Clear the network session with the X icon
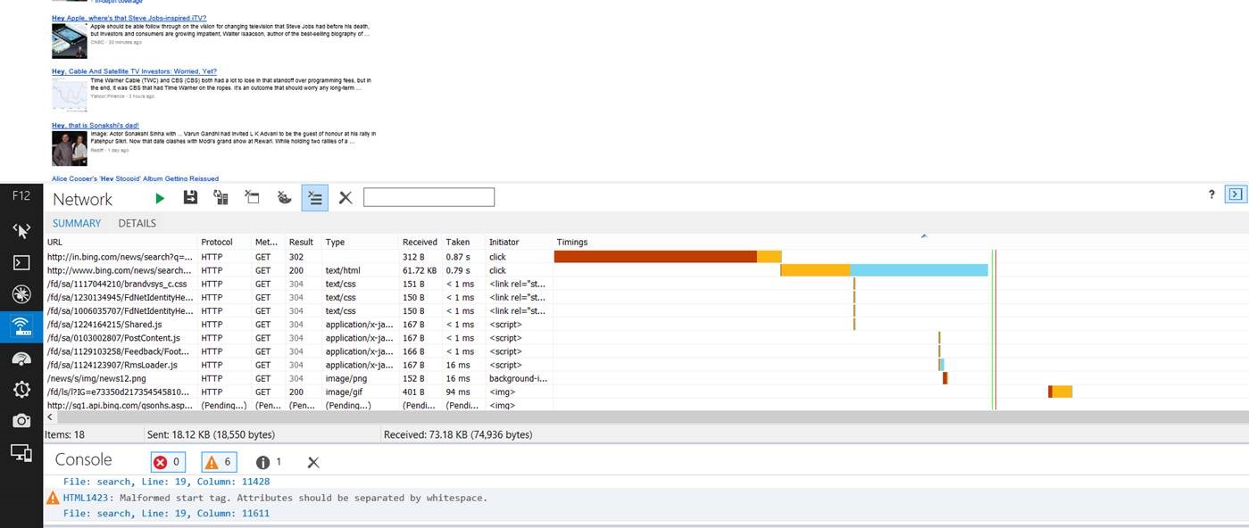The height and width of the screenshot is (528, 1249). (x=346, y=198)
